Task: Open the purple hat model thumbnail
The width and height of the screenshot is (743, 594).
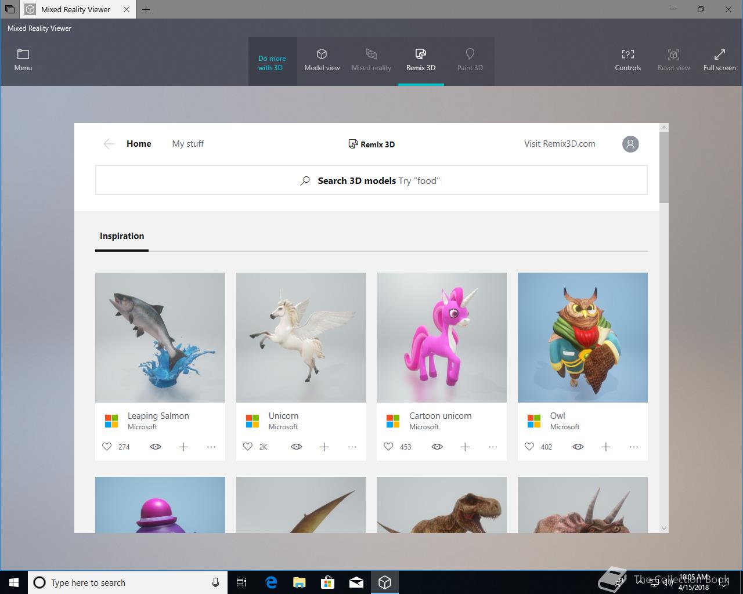Action: coord(160,505)
